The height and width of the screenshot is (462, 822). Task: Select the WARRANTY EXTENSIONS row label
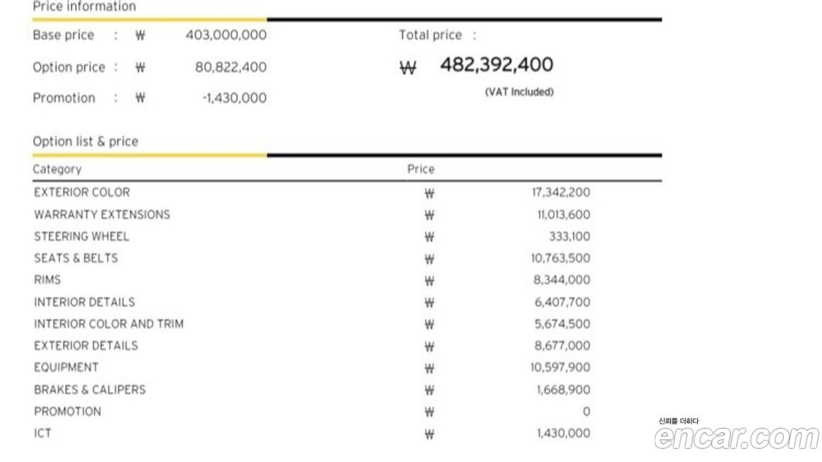click(102, 214)
